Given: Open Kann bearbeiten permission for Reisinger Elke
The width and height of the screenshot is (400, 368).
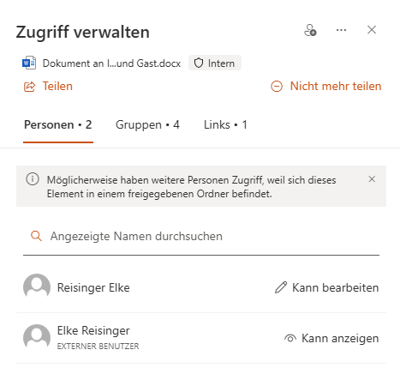Looking at the screenshot, I should click(x=327, y=287).
